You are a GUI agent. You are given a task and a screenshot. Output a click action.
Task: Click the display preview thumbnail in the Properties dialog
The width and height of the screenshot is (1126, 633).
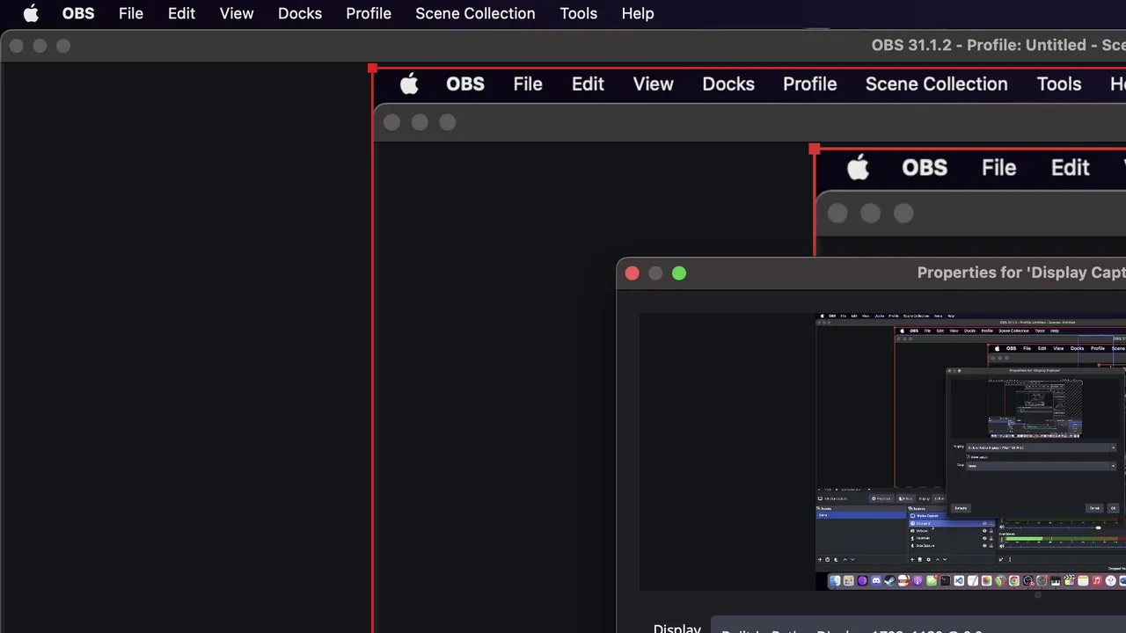(970, 451)
